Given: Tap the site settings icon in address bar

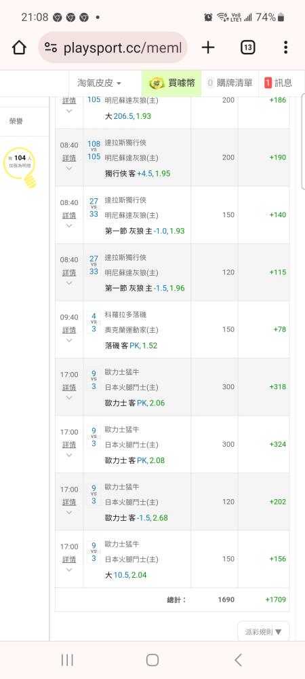Looking at the screenshot, I should click(51, 48).
